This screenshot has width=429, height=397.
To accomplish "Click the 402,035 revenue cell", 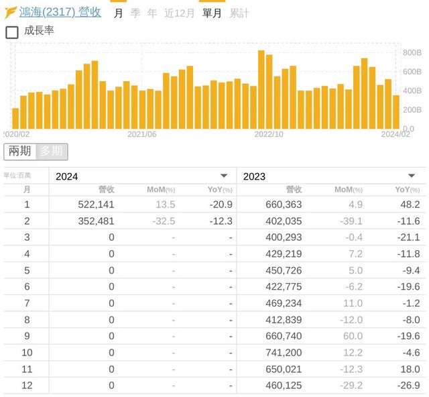I will pos(284,221).
